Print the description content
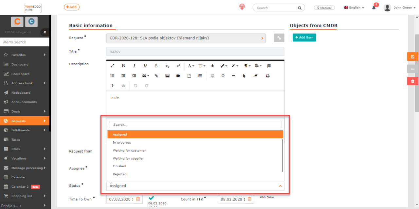Viewport: 419px width, 209px height. 267,76
